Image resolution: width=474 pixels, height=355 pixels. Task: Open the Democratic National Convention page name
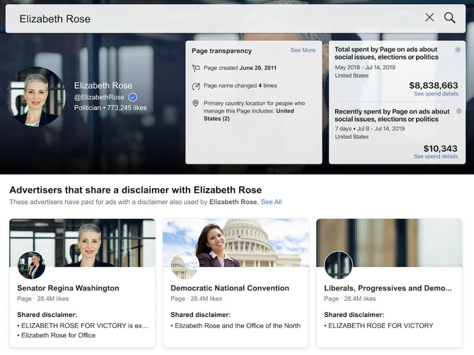tap(230, 288)
